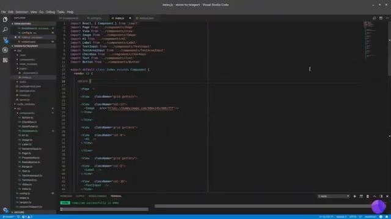Viewport: 391px width, 219px height.
Task: Open the Explorer view in activity bar
Action: point(5,19)
